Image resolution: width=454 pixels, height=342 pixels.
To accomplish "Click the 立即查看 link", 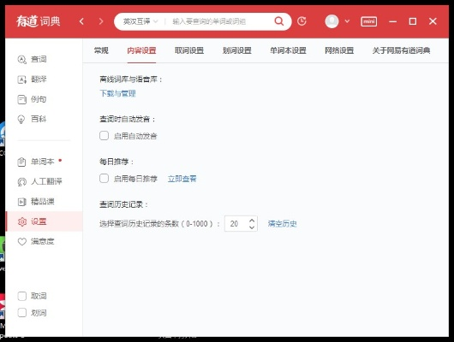I will click(x=182, y=179).
